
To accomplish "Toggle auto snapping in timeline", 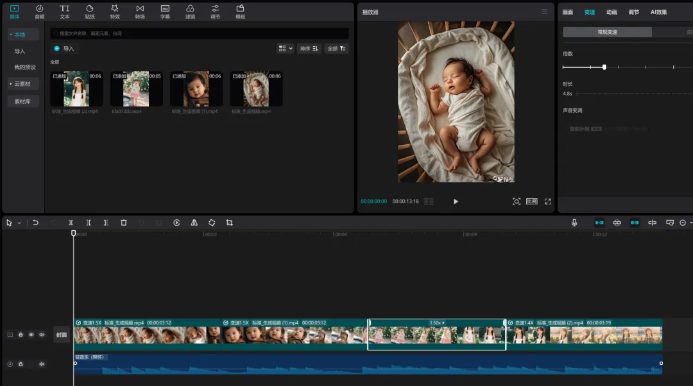I will pyautogui.click(x=617, y=222).
